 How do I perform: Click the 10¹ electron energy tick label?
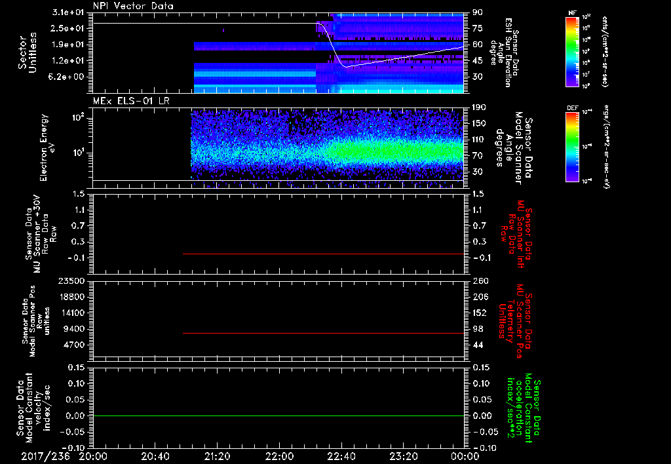tap(77, 153)
